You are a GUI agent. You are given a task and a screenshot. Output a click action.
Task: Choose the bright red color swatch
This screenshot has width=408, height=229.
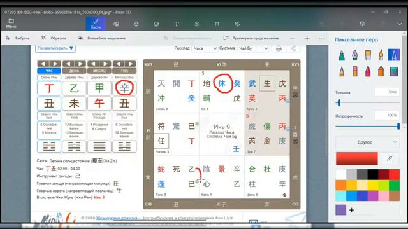(394, 175)
